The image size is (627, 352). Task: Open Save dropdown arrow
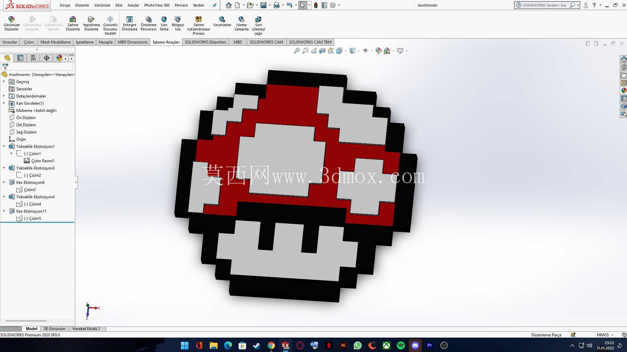(270, 5)
